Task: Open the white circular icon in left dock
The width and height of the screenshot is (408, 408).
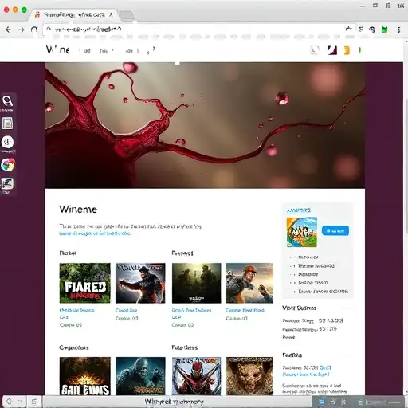Action: pyautogui.click(x=7, y=142)
